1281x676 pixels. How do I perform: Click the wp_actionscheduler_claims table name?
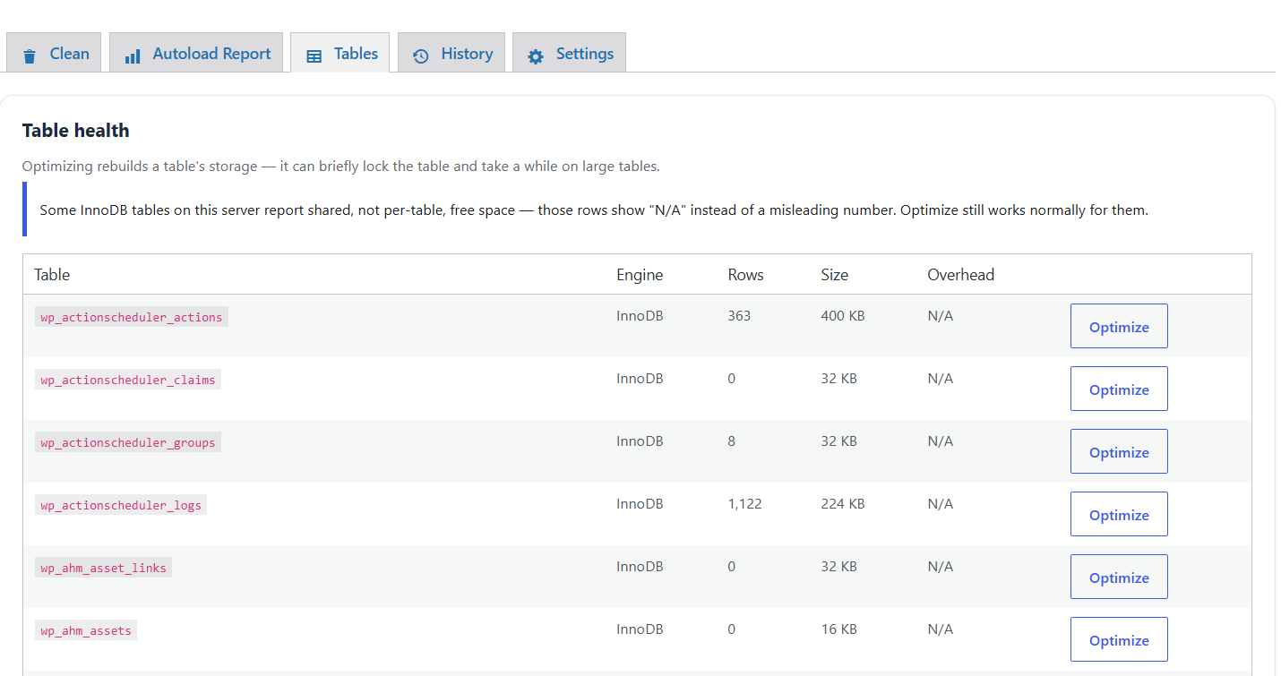tap(128, 380)
